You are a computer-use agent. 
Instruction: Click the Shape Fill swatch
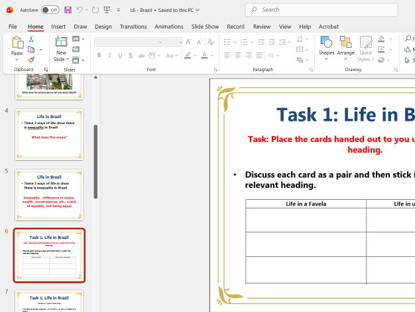(381, 39)
